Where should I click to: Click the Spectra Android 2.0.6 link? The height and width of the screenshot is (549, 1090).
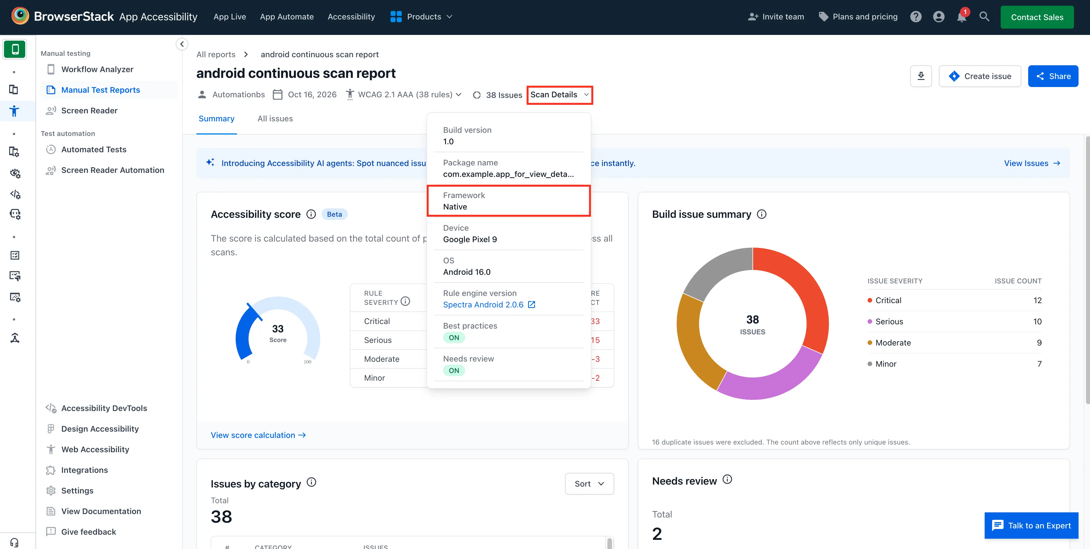483,305
